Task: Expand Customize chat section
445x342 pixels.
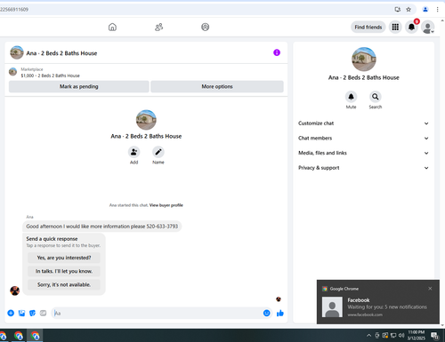Action: (363, 123)
